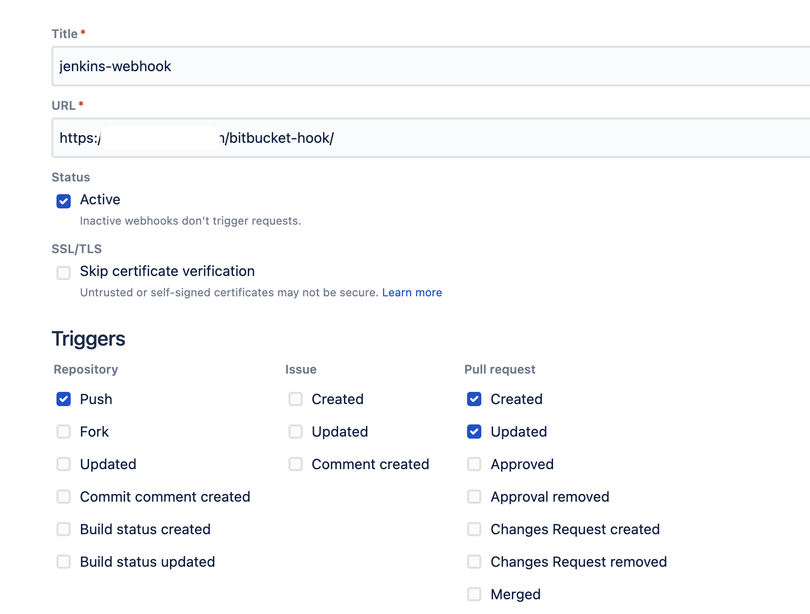The image size is (810, 614).
Task: Disable the Pull request Created trigger
Action: click(474, 400)
